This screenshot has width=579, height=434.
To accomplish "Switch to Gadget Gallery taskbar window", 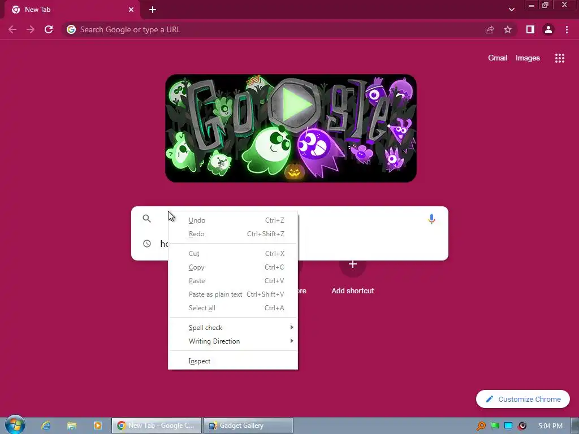I will point(248,426).
